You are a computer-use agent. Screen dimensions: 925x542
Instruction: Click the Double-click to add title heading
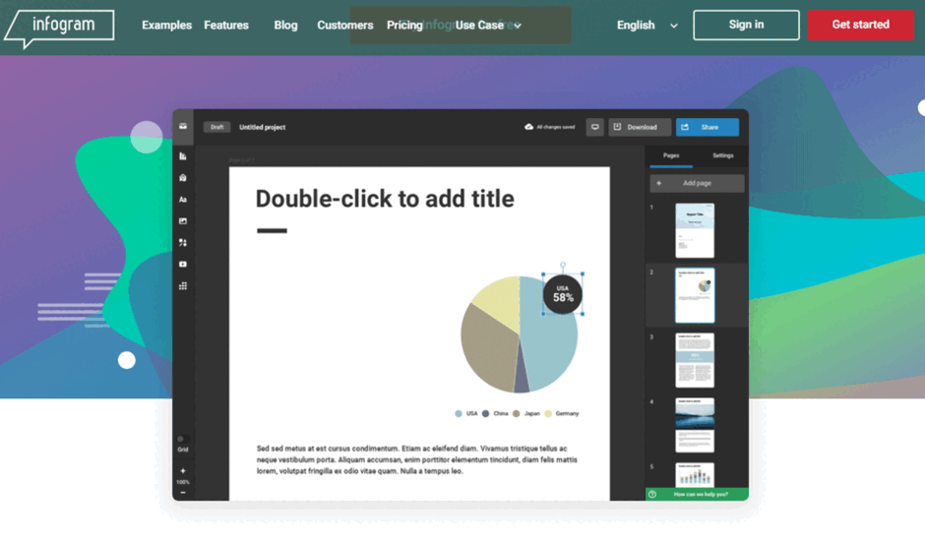pos(385,199)
